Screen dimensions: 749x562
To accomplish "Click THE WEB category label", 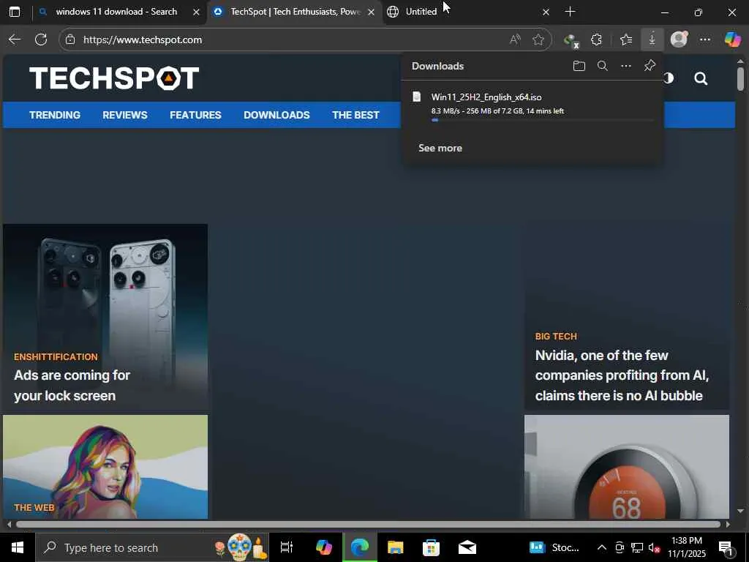I will tap(34, 508).
